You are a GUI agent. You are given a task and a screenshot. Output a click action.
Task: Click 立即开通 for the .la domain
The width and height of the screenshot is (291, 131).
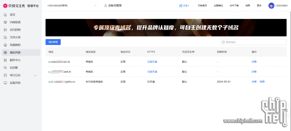click(x=152, y=62)
